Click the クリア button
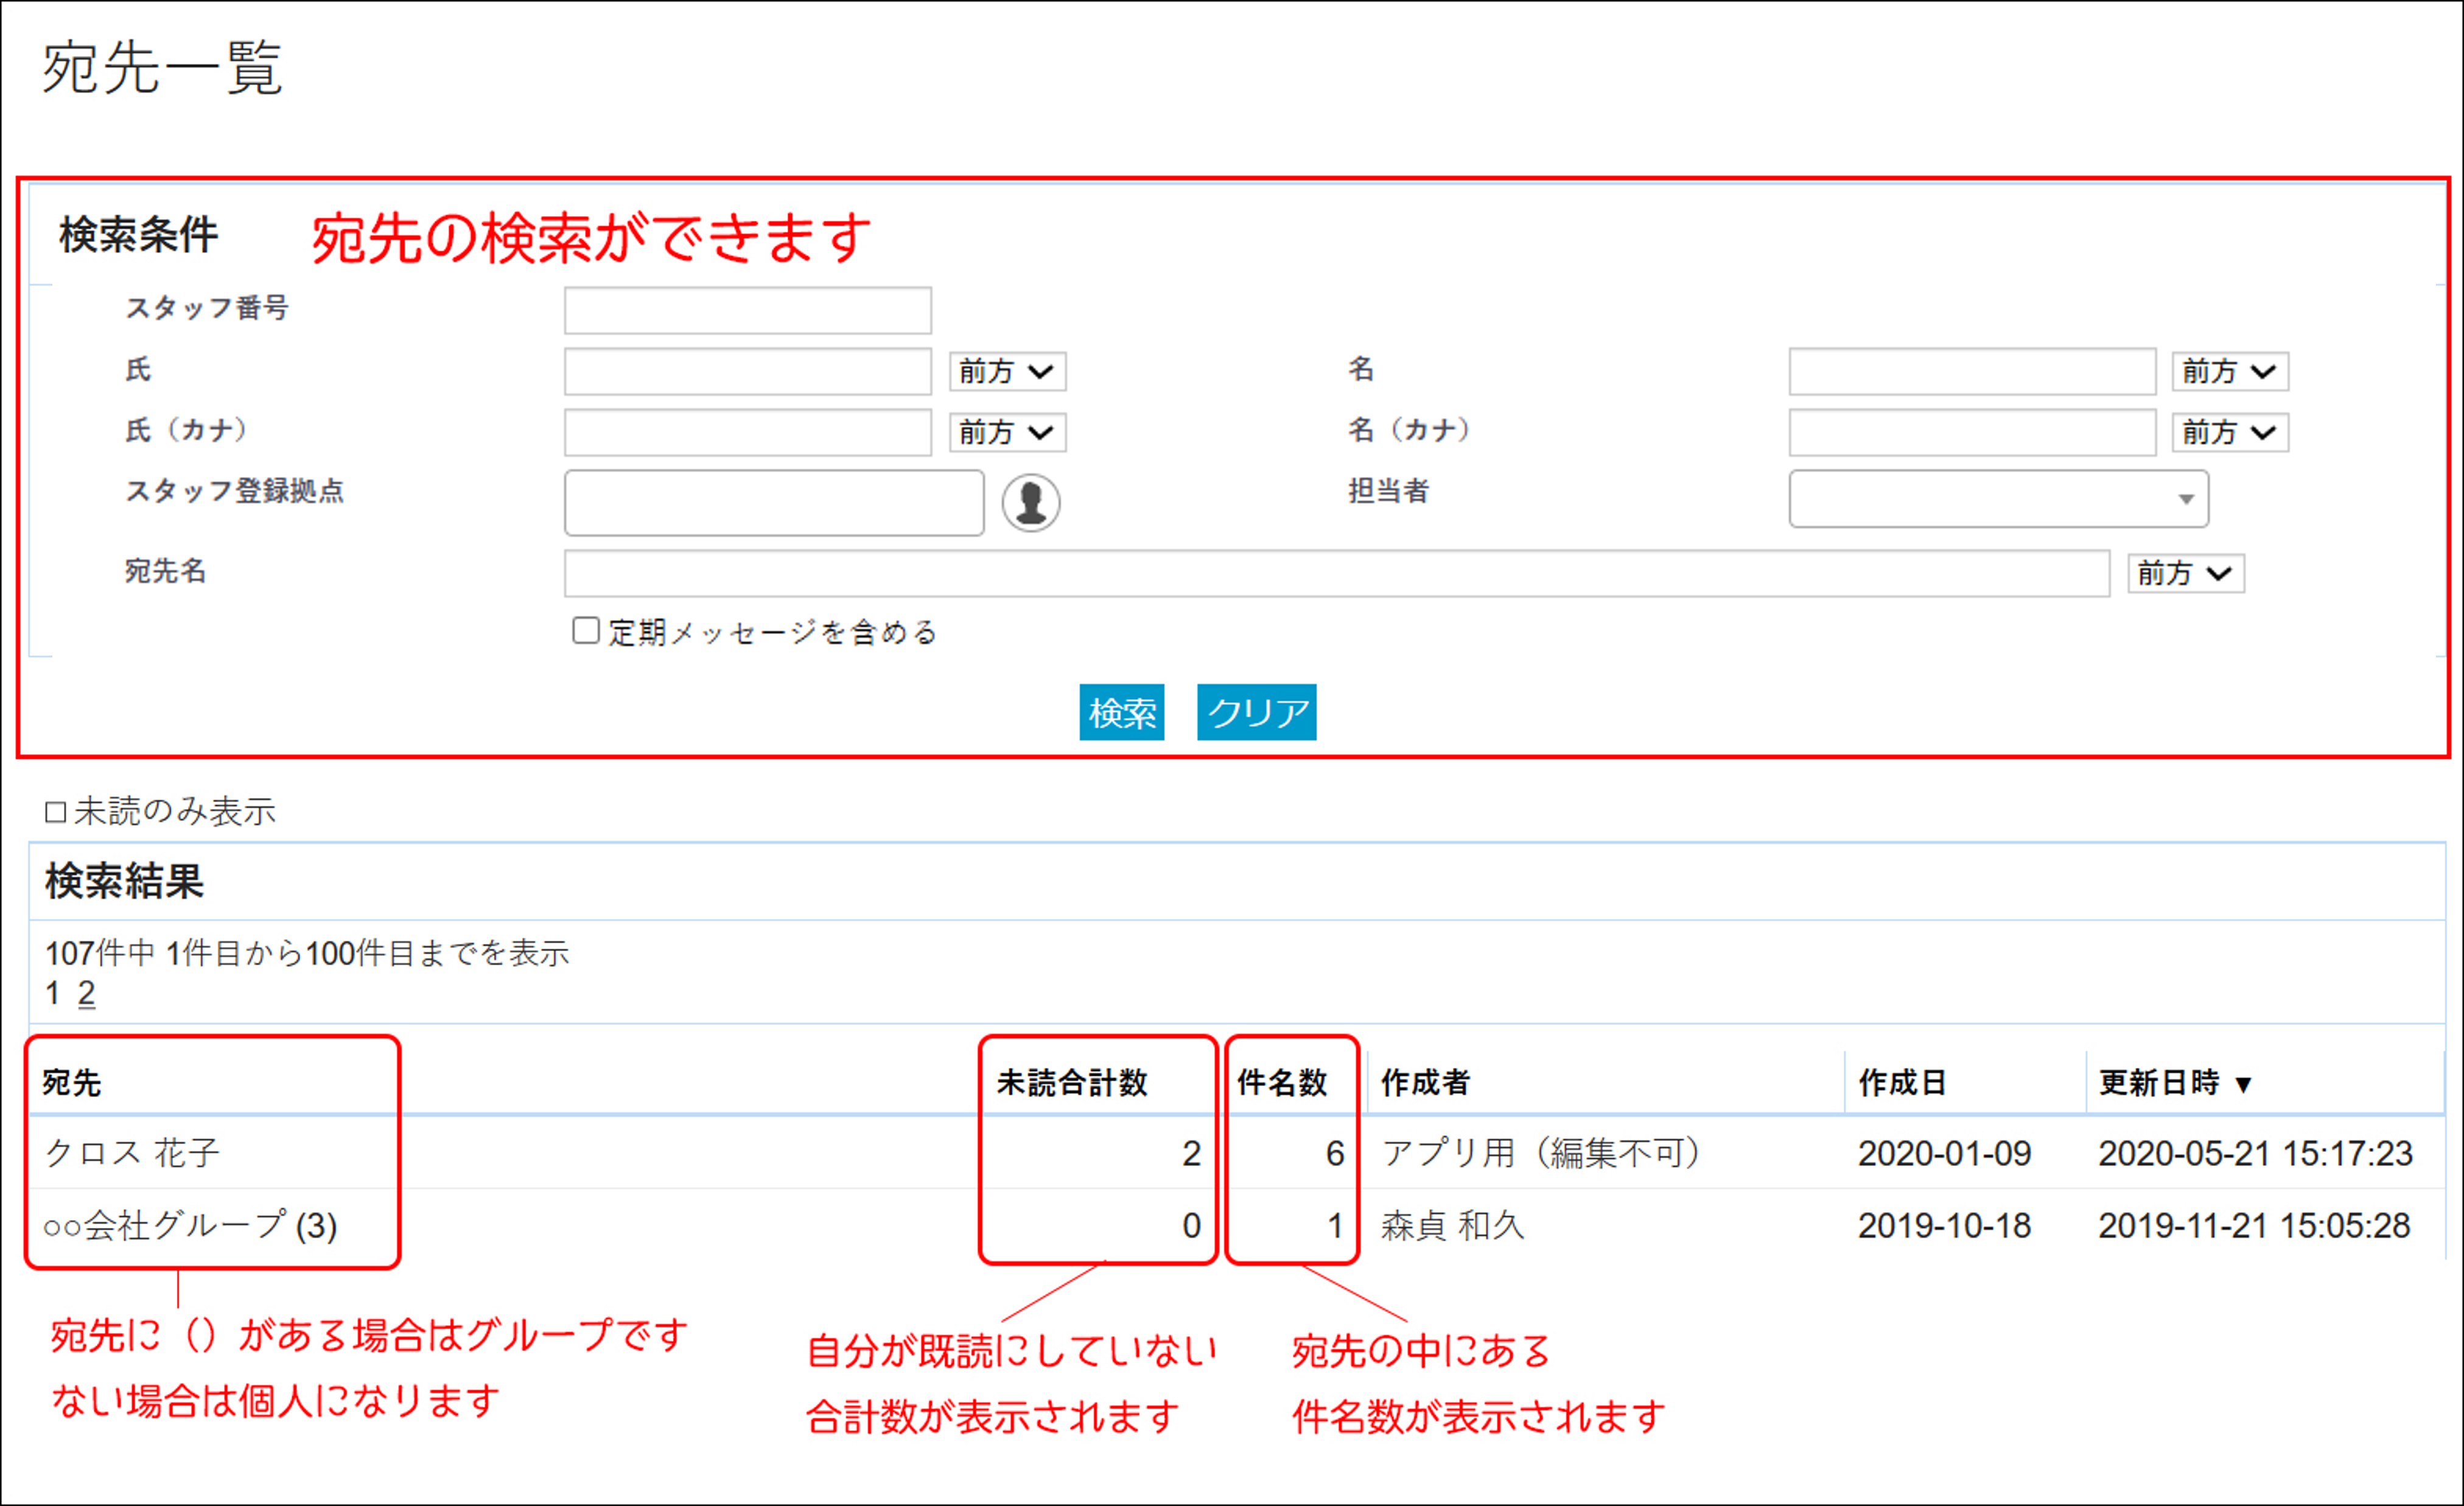This screenshot has height=1506, width=2464. pyautogui.click(x=1256, y=713)
